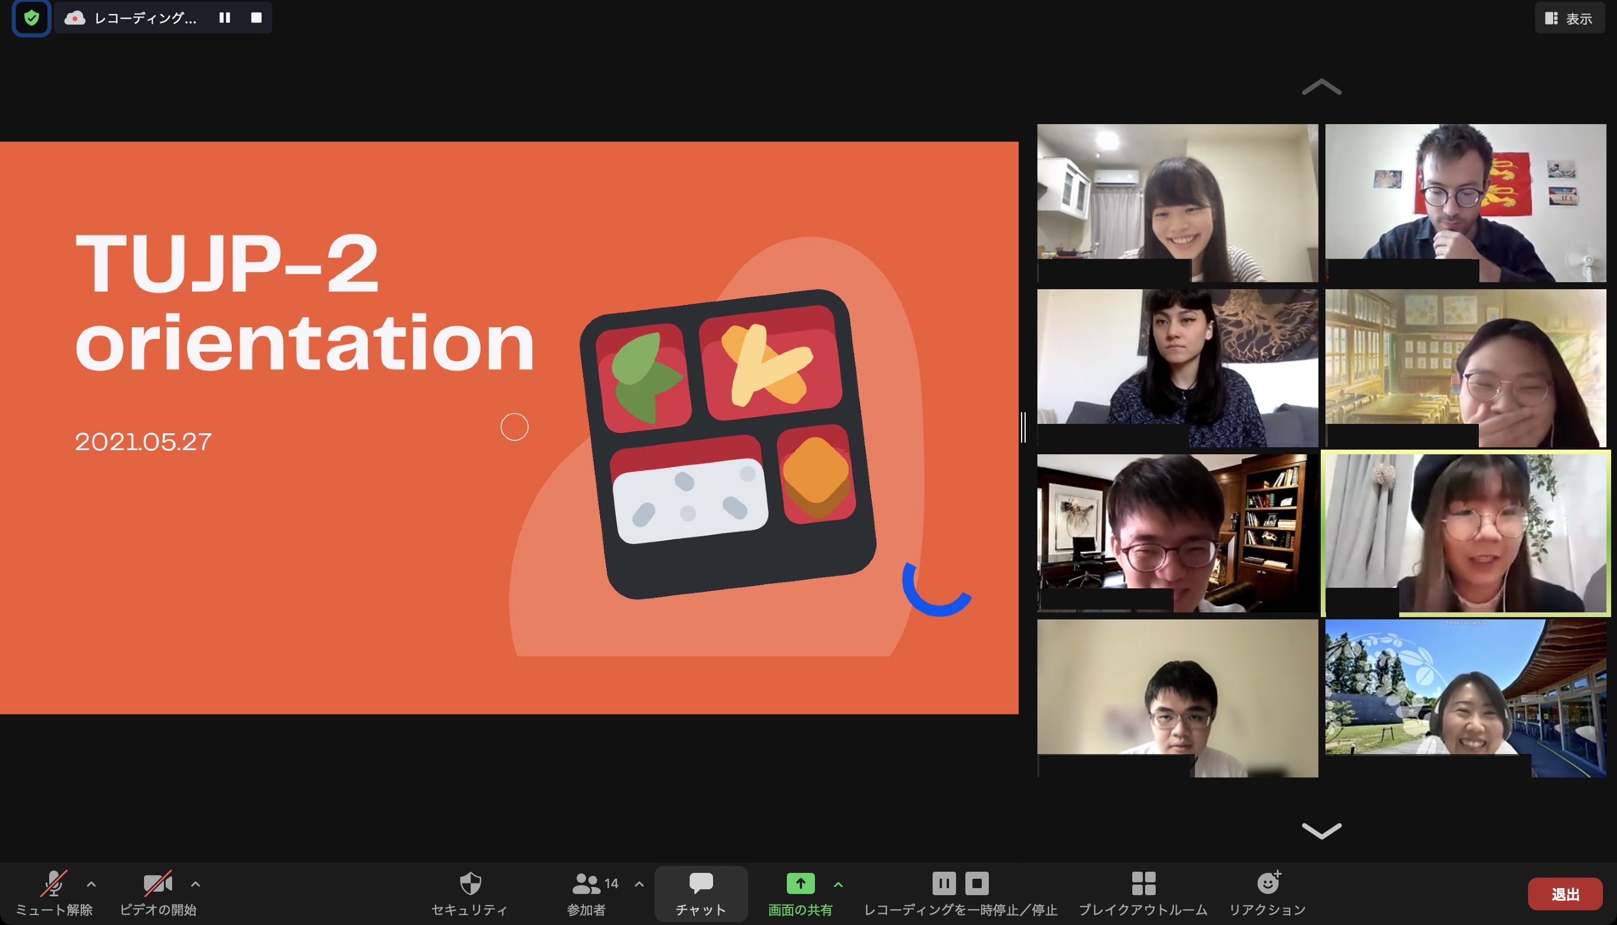Image resolution: width=1617 pixels, height=925 pixels.
Task: Click the divider handle beside gallery
Action: coord(1023,427)
